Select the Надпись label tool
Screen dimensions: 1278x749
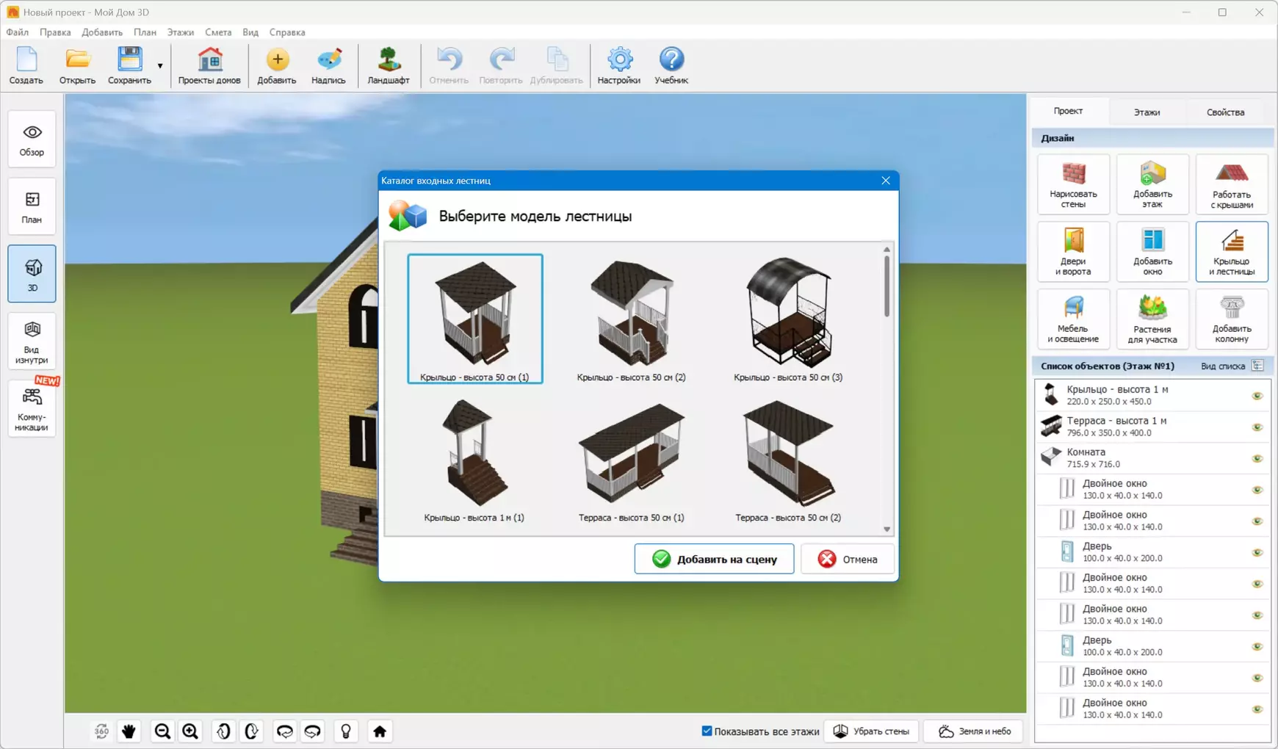pos(328,65)
